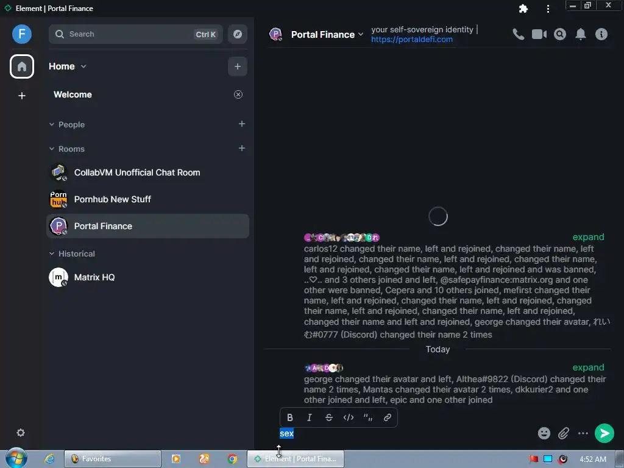Open the Matrix HQ room
624x468 pixels.
pyautogui.click(x=147, y=277)
